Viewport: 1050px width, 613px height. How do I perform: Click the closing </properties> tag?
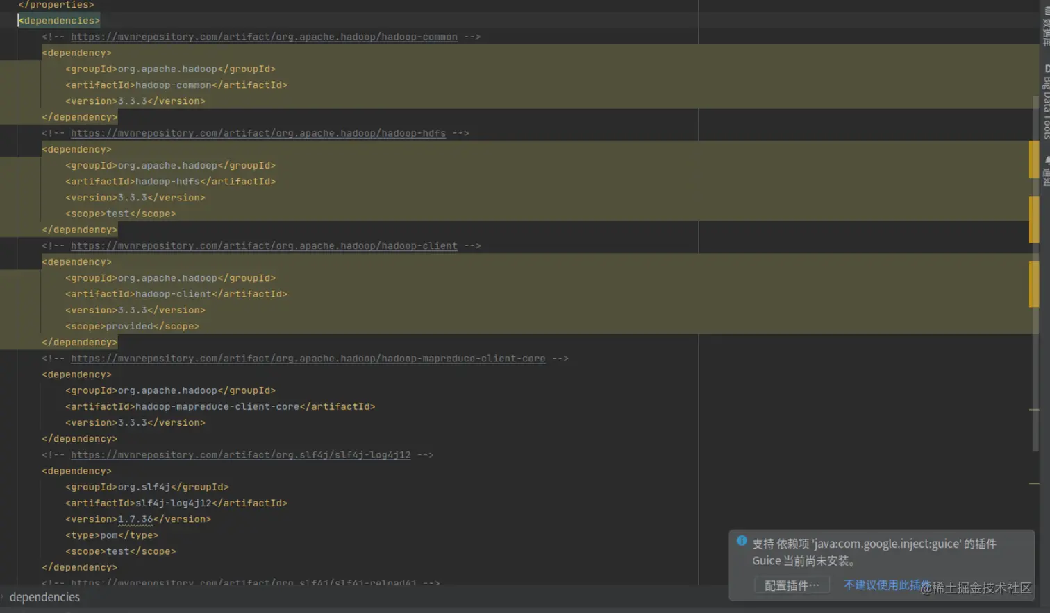[56, 5]
